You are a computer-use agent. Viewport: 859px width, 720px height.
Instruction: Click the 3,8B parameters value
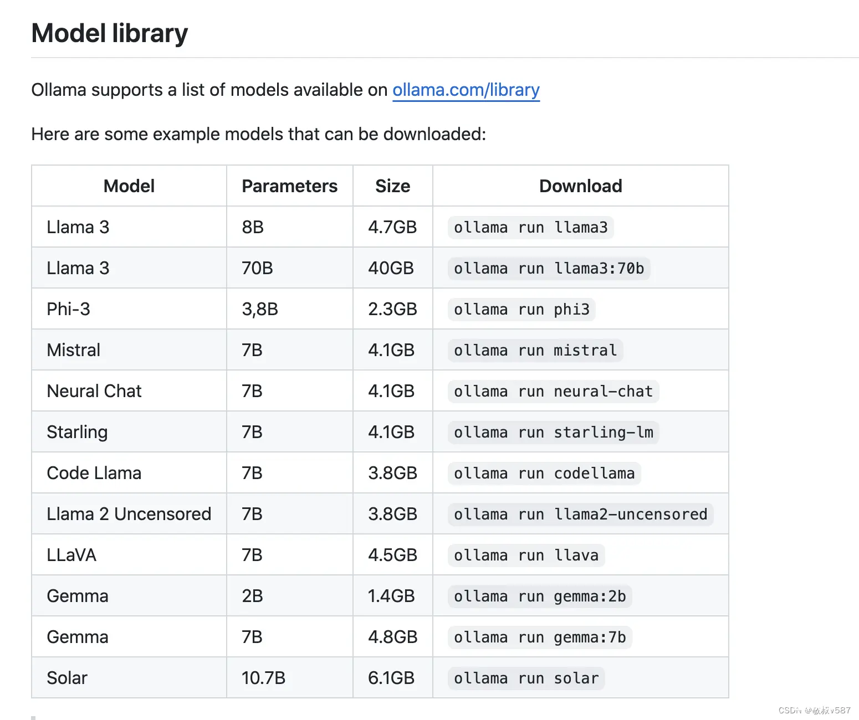pyautogui.click(x=260, y=309)
